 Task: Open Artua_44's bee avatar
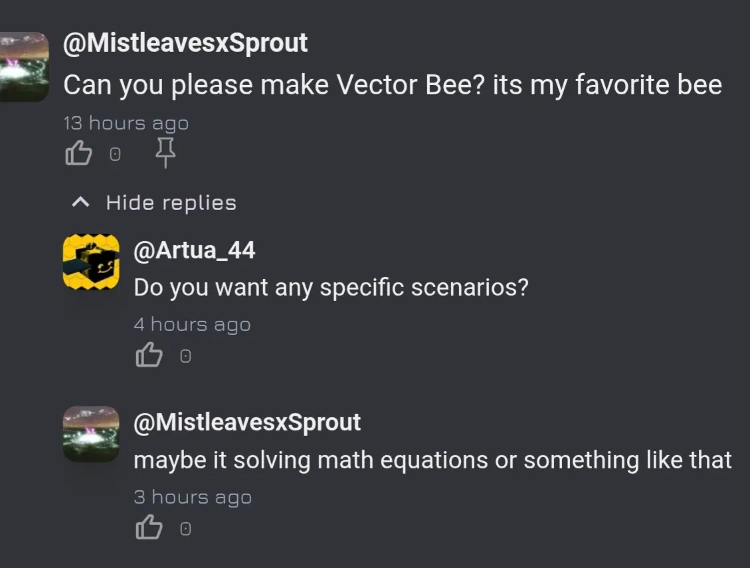tap(91, 262)
